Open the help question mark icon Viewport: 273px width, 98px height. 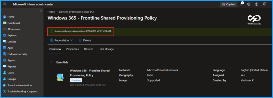pos(256,4)
